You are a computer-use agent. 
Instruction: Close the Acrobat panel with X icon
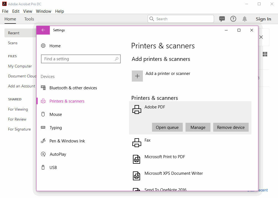tap(261, 37)
